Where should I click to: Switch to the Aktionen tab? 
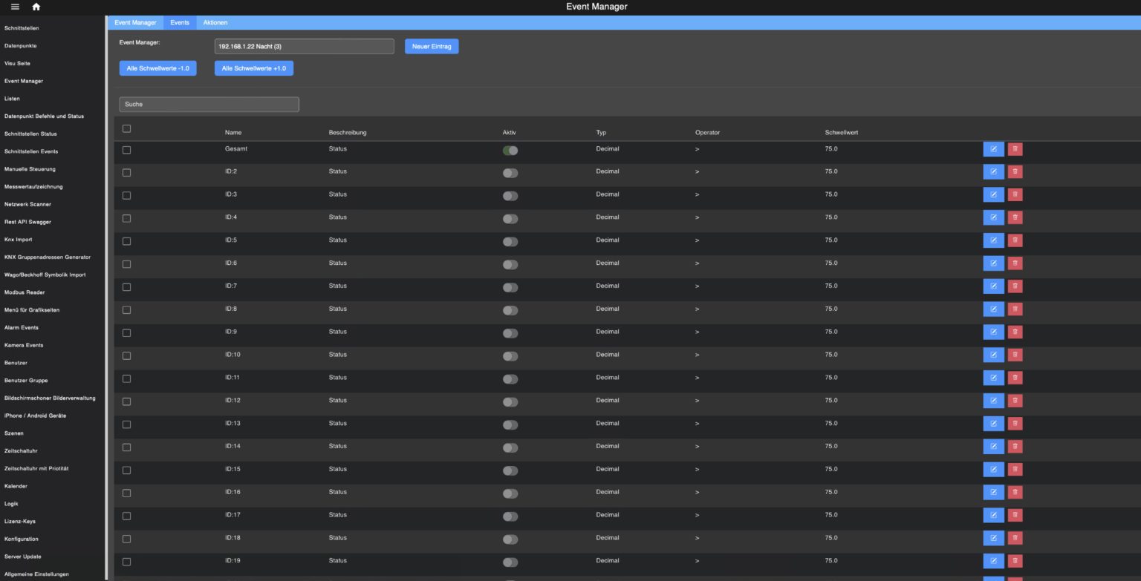tap(215, 23)
